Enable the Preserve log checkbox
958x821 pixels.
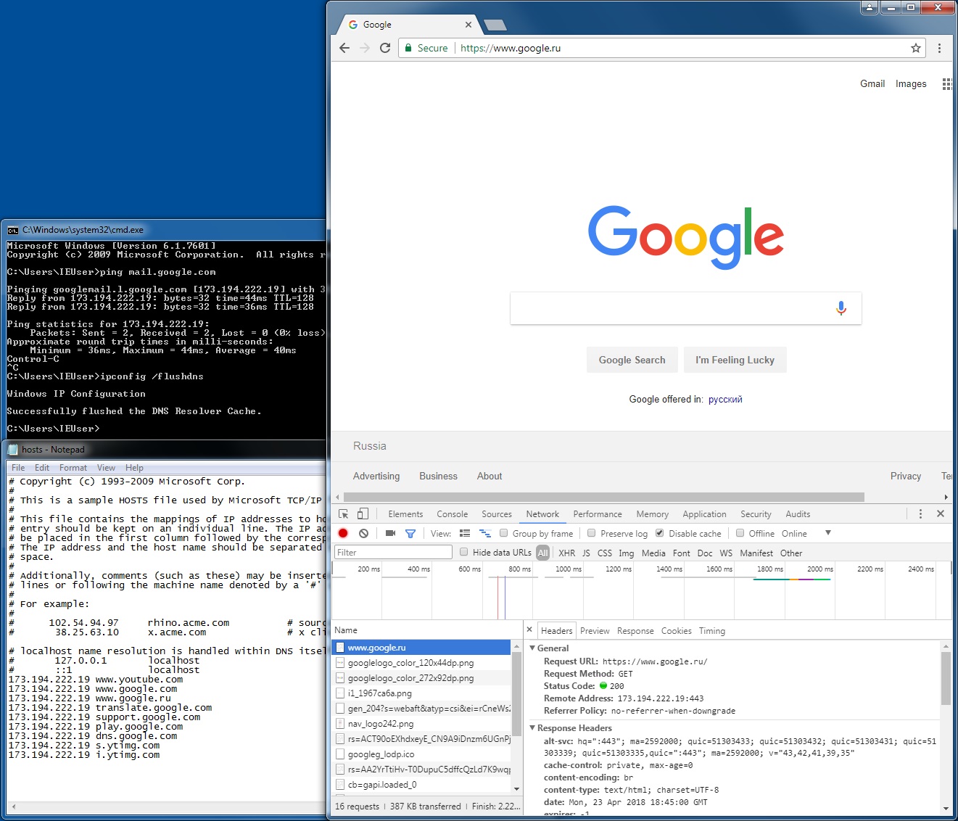pyautogui.click(x=592, y=533)
